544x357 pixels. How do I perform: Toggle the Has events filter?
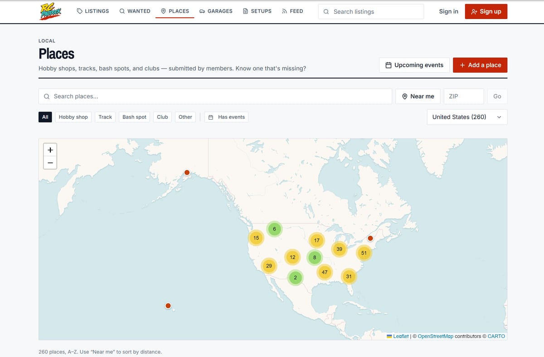(226, 117)
